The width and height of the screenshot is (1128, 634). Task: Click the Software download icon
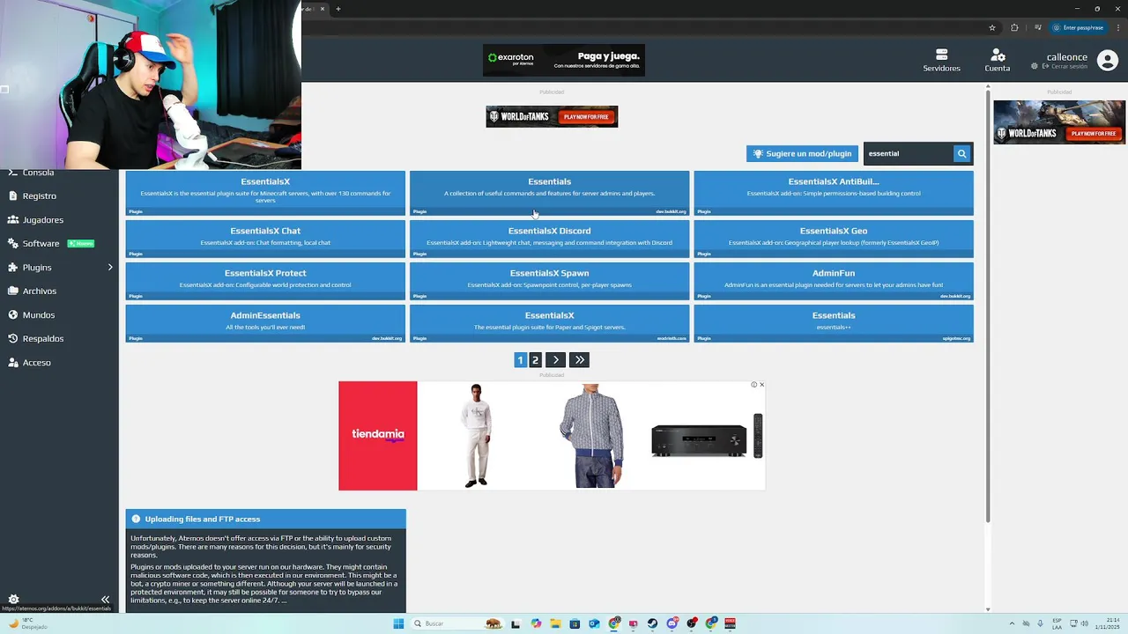click(13, 243)
